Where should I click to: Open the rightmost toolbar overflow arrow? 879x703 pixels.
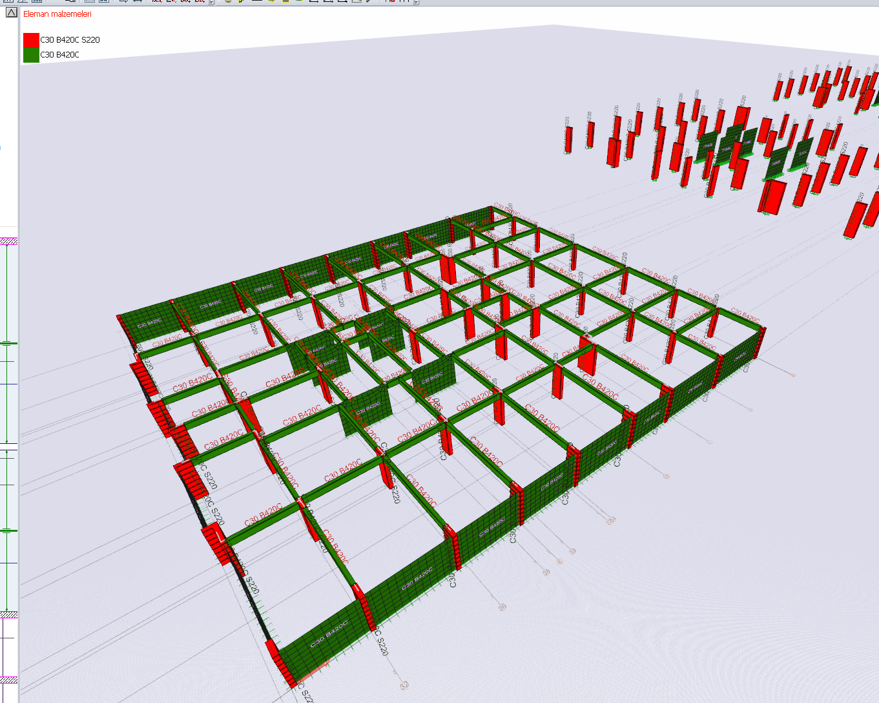pos(417,3)
